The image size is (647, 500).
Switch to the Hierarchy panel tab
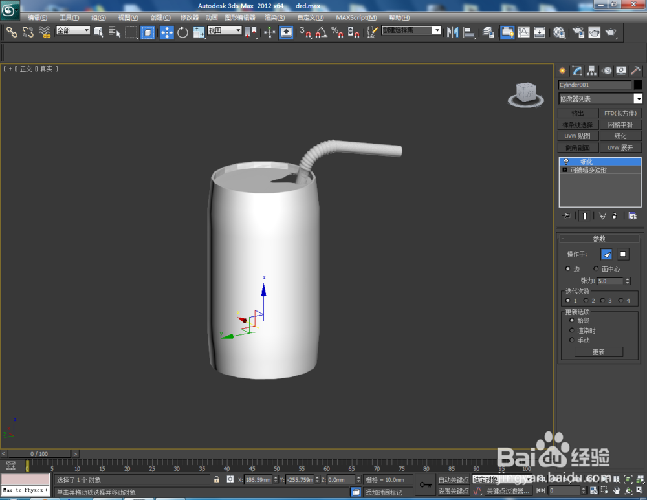click(592, 71)
